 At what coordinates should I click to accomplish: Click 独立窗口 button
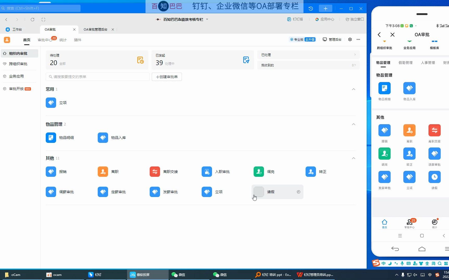(355, 19)
